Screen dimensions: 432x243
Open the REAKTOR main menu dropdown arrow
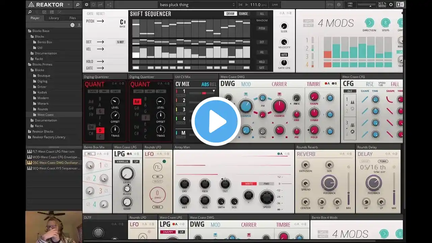tap(69, 5)
